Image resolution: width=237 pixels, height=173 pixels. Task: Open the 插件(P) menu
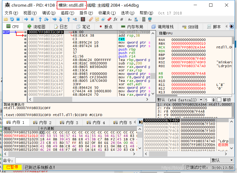coord(86,13)
